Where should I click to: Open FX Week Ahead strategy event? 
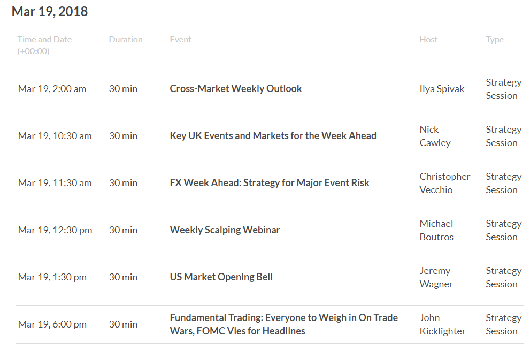270,183
